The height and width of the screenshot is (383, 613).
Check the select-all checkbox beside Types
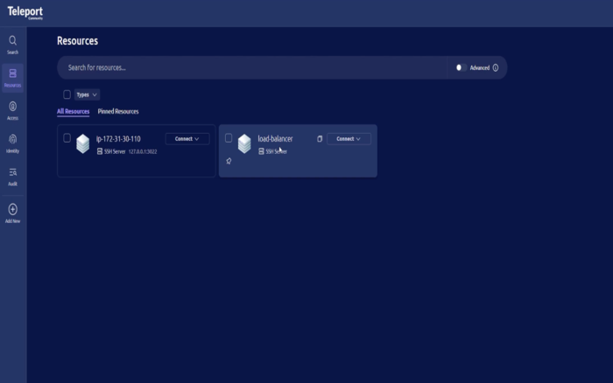[x=67, y=94]
